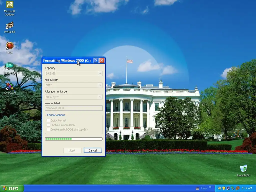Image resolution: width=256 pixels, height=192 pixels.
Task: Click the Formatting Windows 2000 title bar
Action: point(67,60)
